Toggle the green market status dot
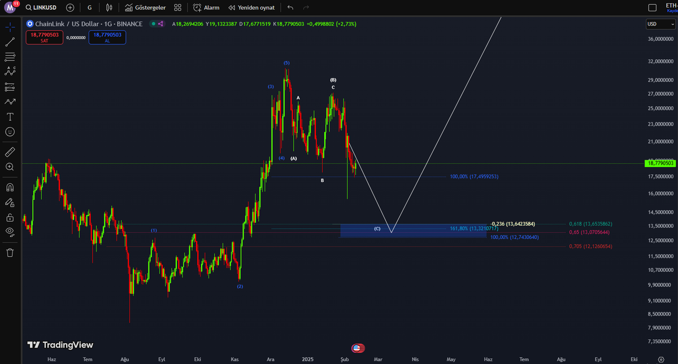 coord(153,24)
